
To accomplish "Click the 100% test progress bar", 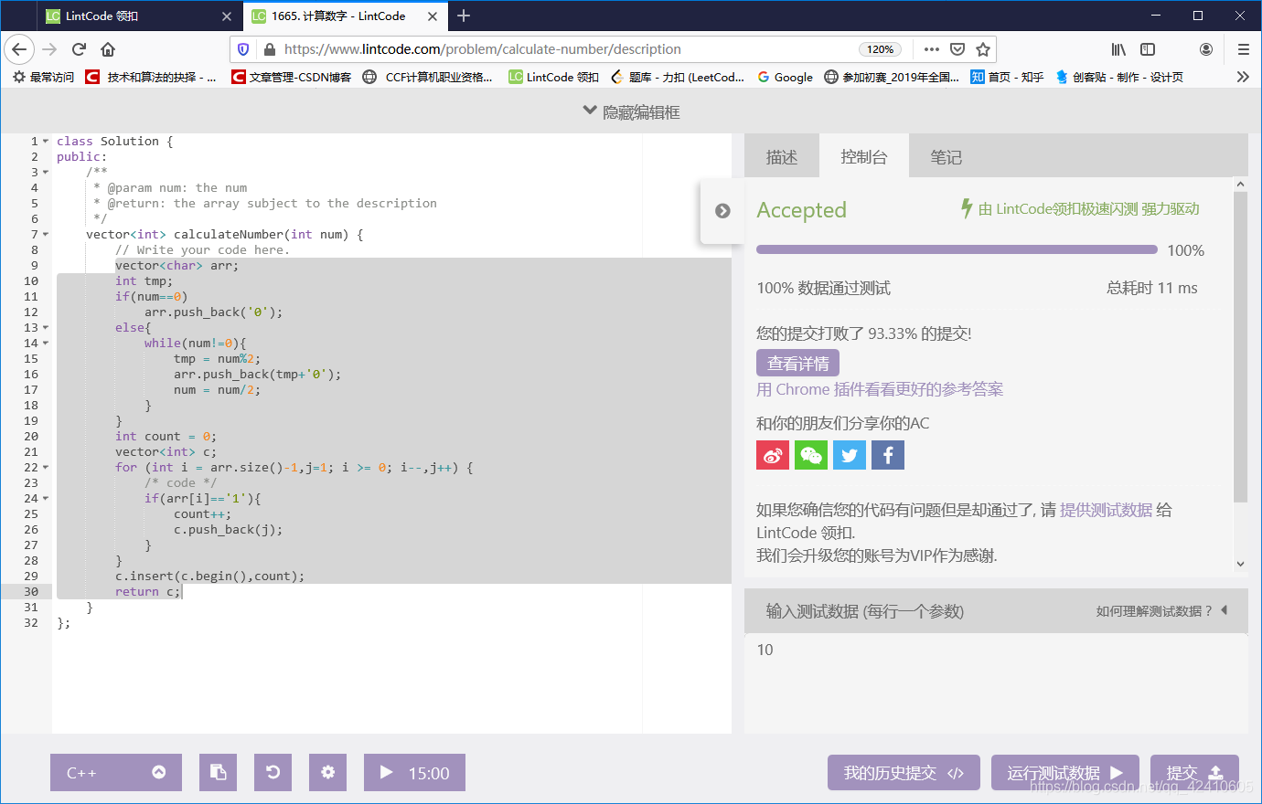I will (x=957, y=249).
